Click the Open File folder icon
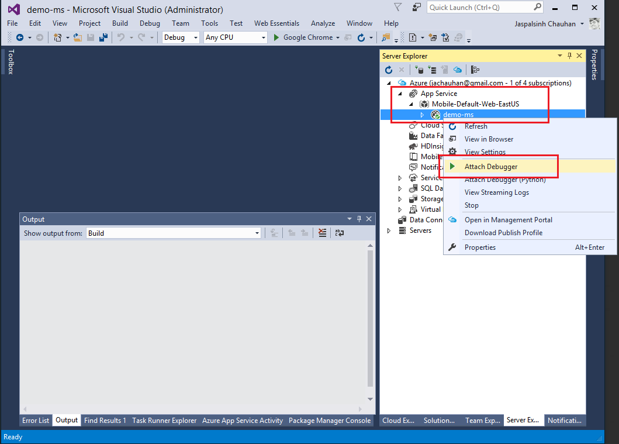 click(78, 37)
